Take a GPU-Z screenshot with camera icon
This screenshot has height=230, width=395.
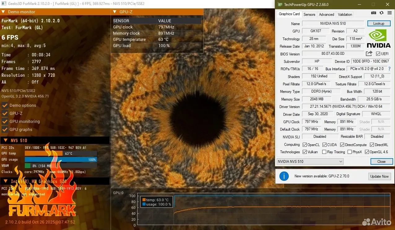pyautogui.click(x=374, y=13)
